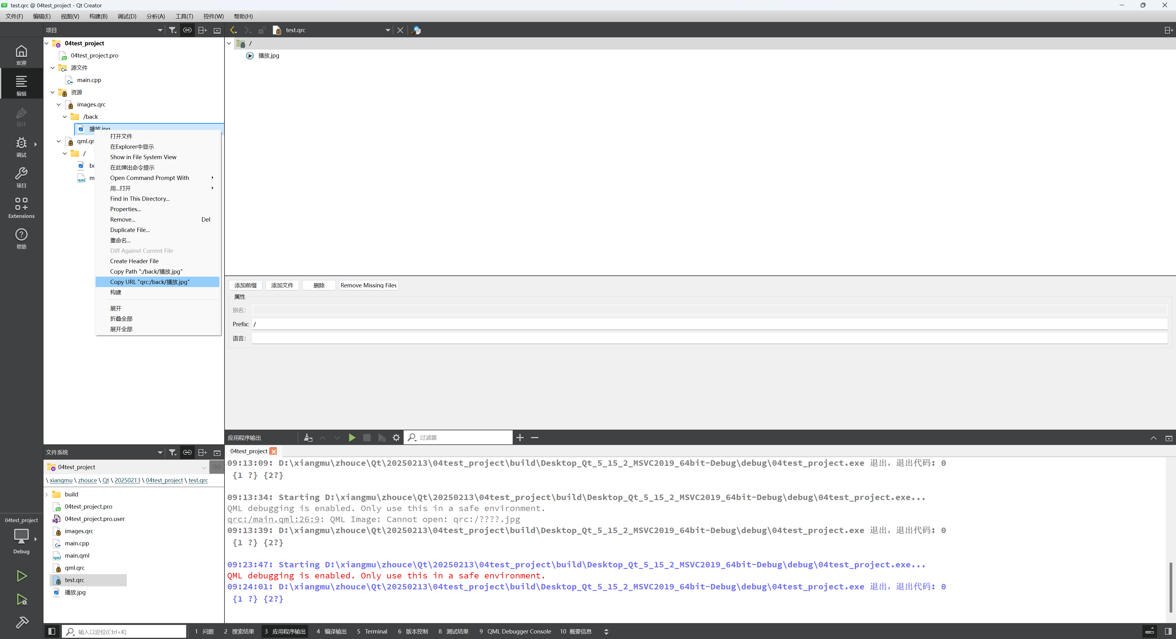
Task: Open the test.qrc document dropdown
Action: [x=388, y=30]
